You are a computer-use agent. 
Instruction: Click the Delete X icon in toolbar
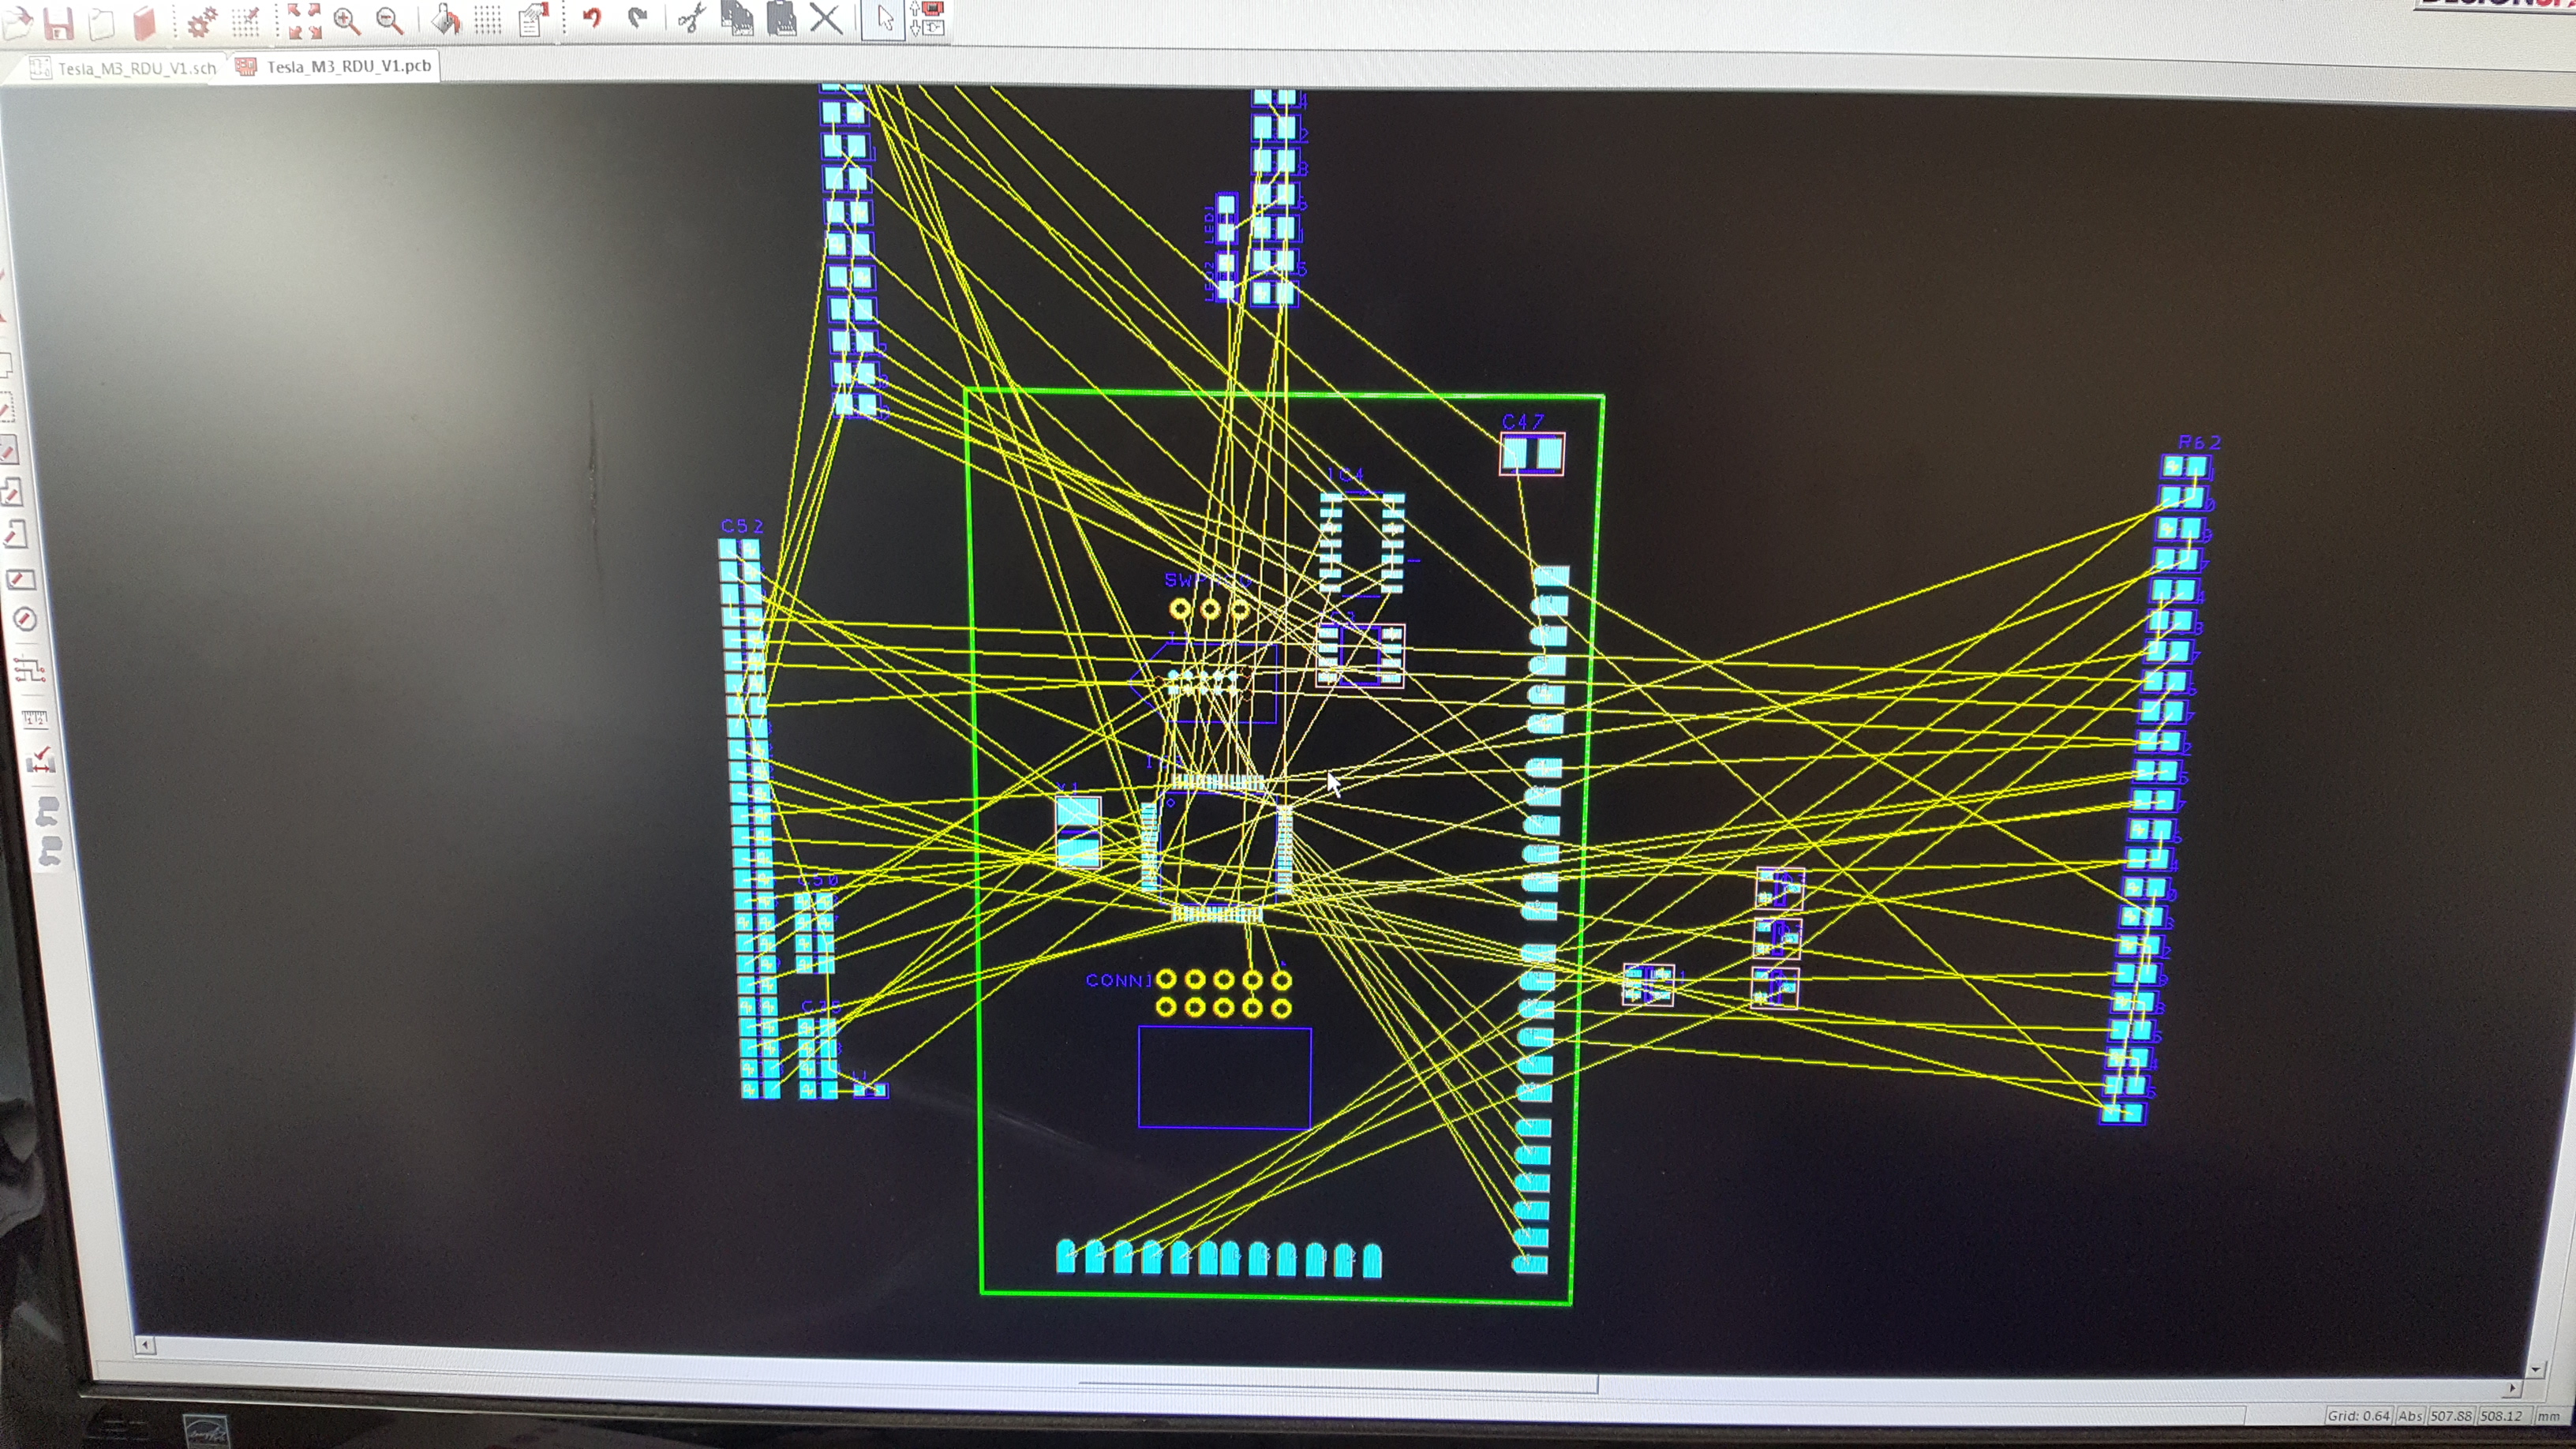[x=826, y=17]
